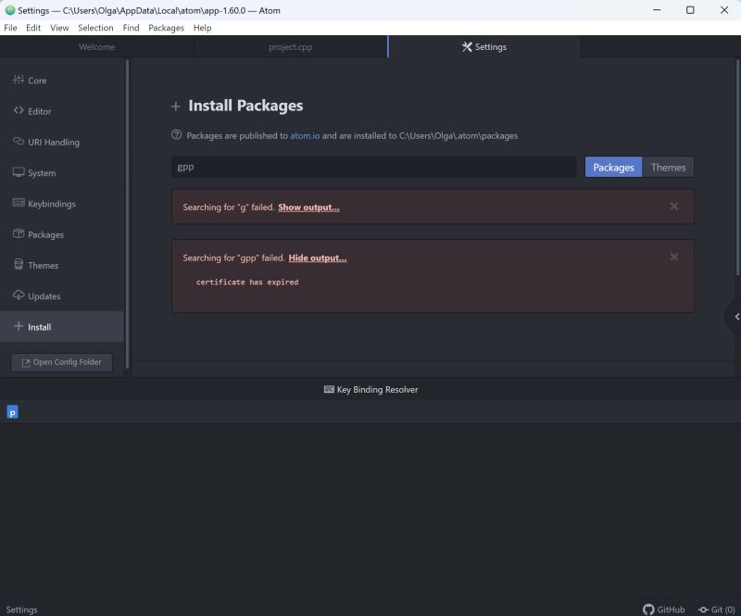The height and width of the screenshot is (616, 741).
Task: Open the URI Handling section
Action: pyautogui.click(x=51, y=142)
